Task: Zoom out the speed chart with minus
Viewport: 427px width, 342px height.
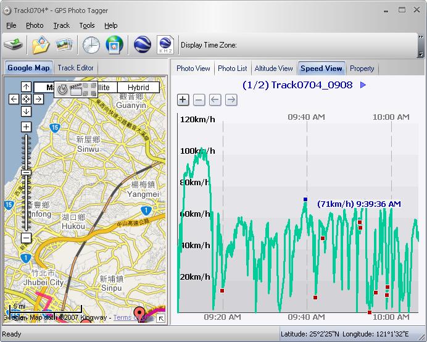Action: 199,100
